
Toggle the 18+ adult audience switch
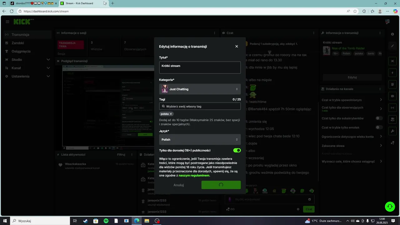coord(237,150)
